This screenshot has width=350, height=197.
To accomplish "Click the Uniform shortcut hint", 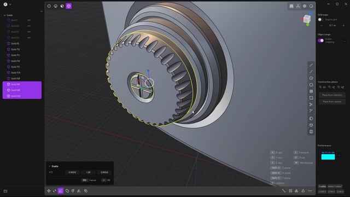I will [278, 183].
